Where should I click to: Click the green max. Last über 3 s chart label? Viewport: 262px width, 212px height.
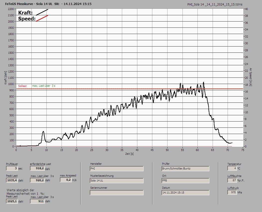point(44,86)
